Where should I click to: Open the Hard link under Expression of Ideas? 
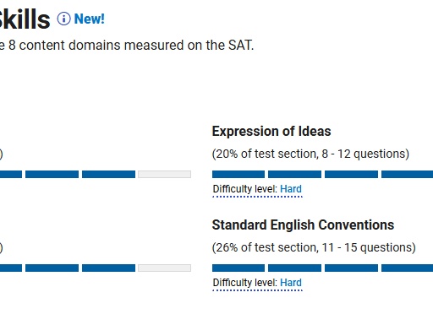click(x=291, y=189)
